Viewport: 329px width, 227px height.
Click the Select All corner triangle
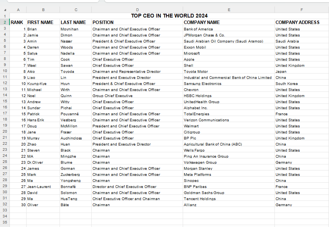5,10
